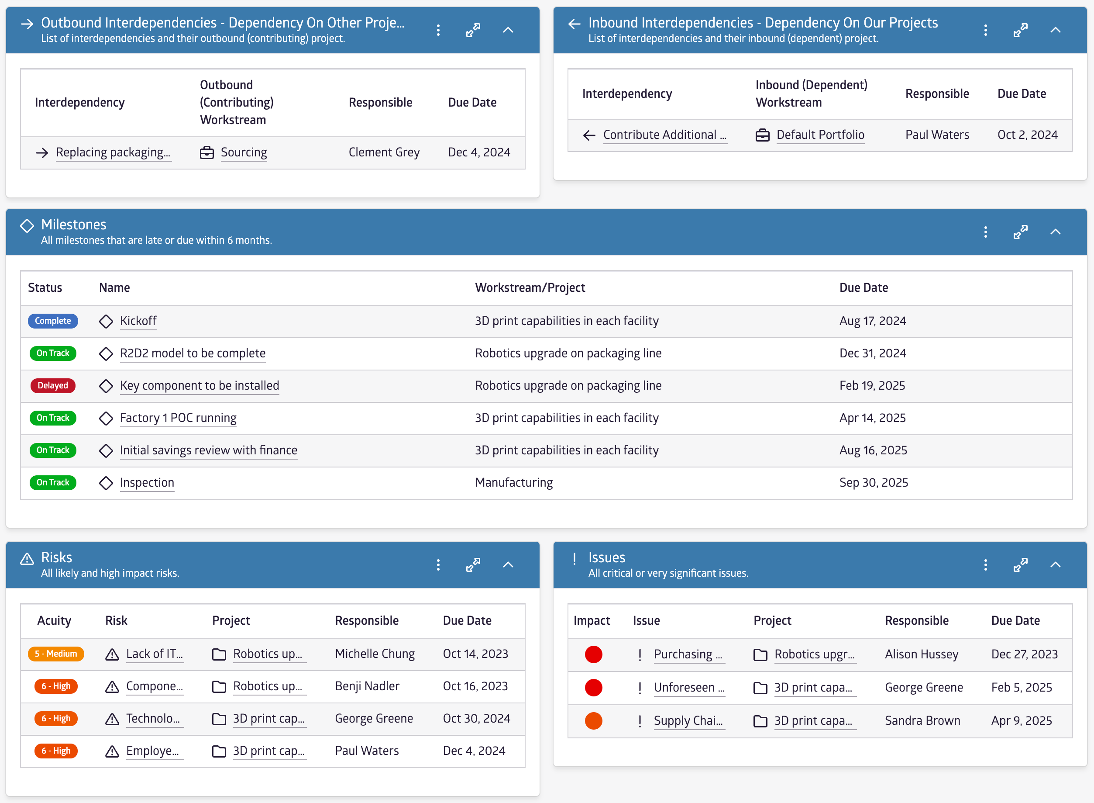This screenshot has height=803, width=1094.
Task: Click red impact dot for Purchasing issue
Action: tap(593, 655)
